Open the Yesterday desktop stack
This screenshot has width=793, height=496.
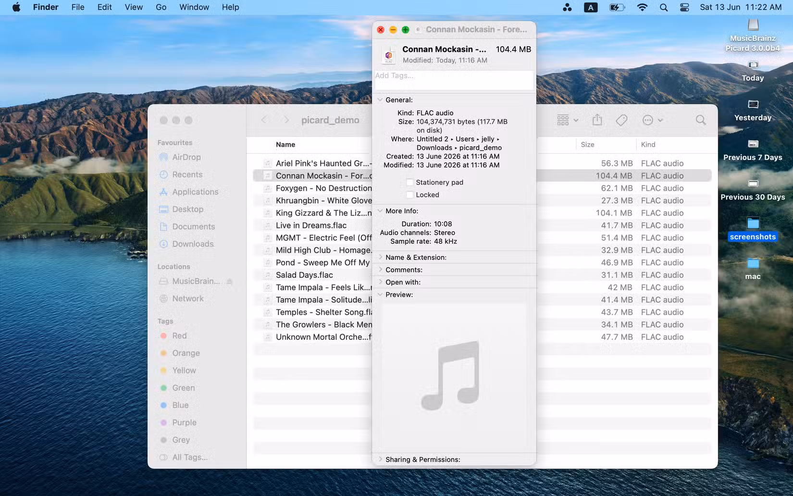(x=753, y=110)
